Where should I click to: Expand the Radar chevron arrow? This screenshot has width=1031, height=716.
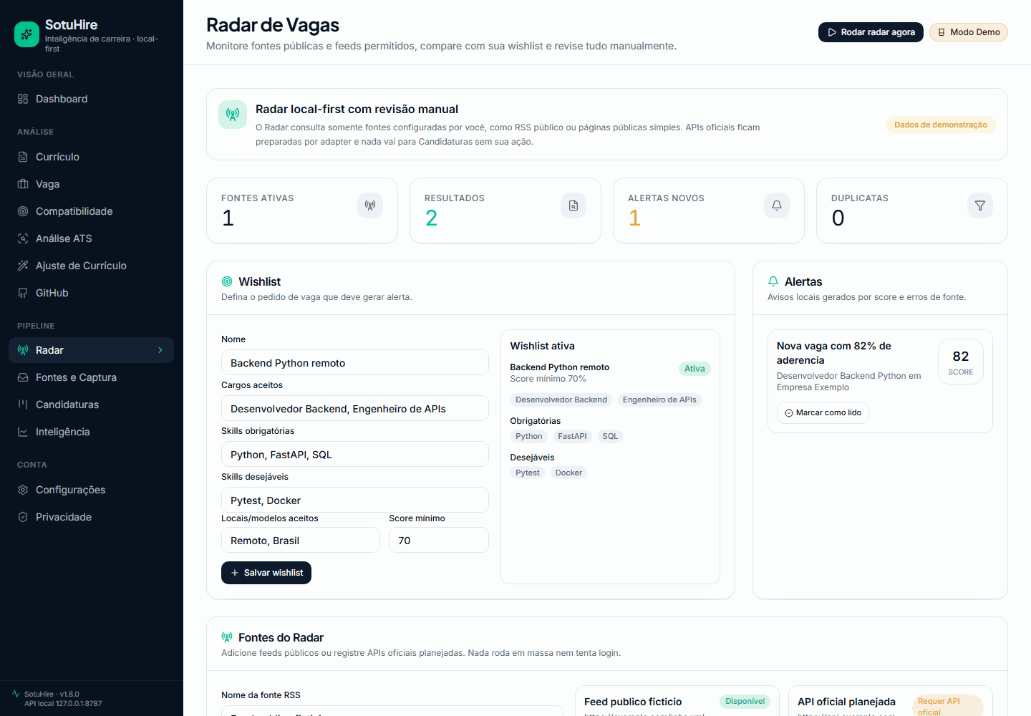(160, 350)
